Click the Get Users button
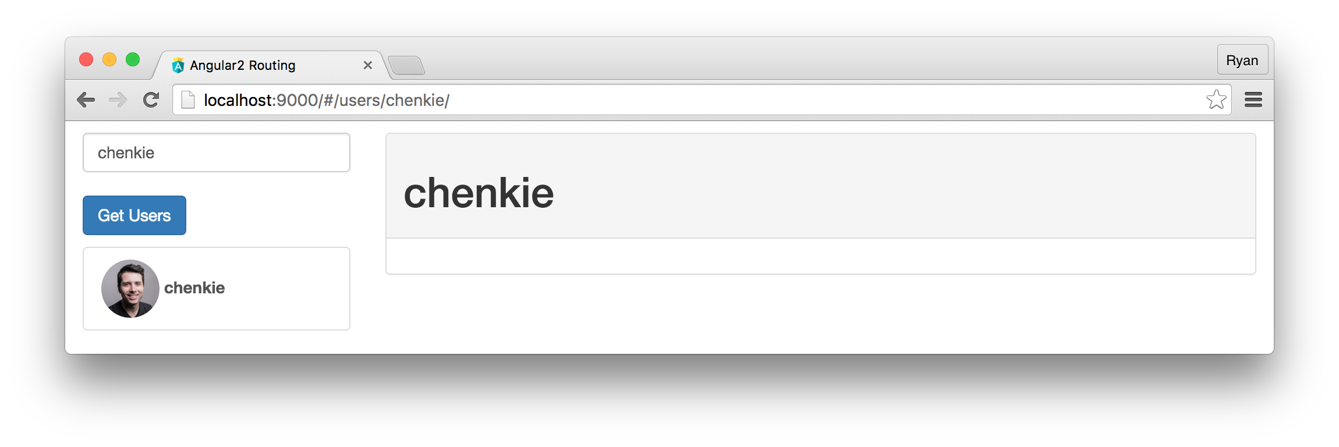1339x447 pixels. click(134, 215)
